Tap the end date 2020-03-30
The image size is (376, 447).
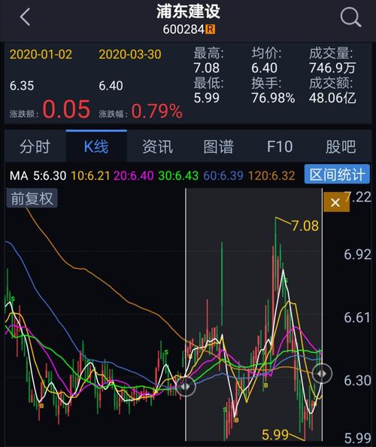click(130, 54)
